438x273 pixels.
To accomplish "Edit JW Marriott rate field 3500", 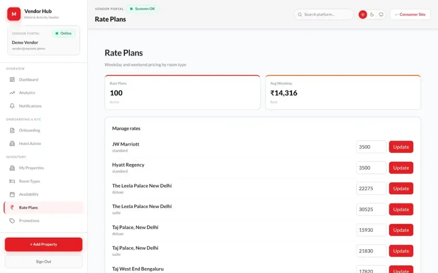I will pyautogui.click(x=371, y=147).
